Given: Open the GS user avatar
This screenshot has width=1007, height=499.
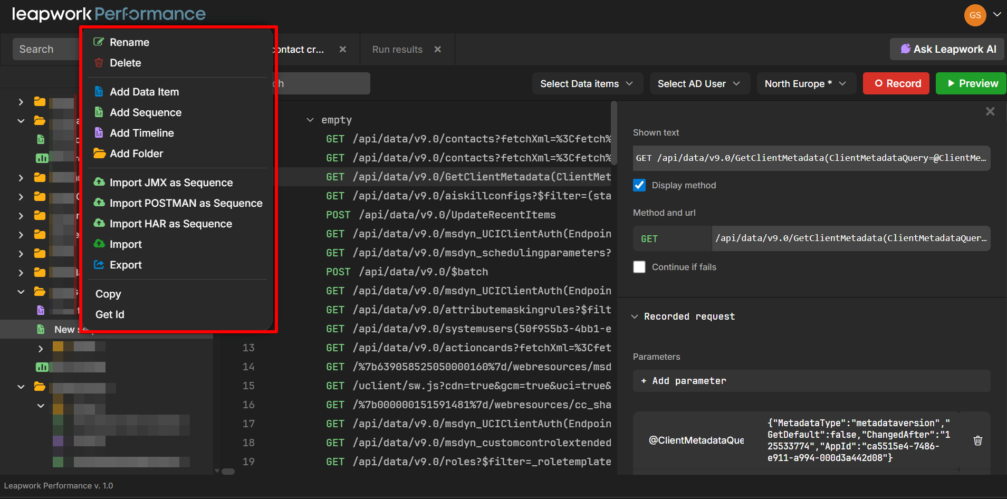Looking at the screenshot, I should (975, 15).
